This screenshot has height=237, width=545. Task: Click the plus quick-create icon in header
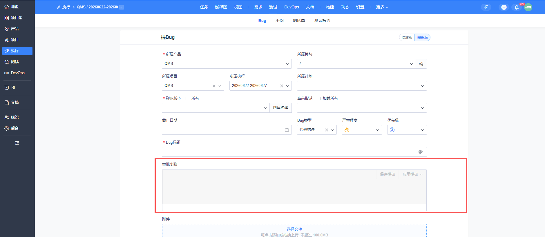[x=504, y=7]
